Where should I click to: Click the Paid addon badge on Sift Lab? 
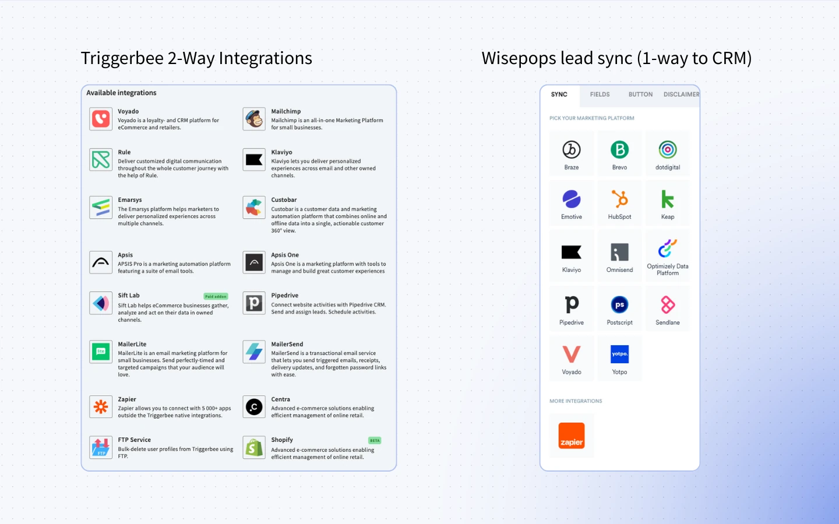[216, 296]
